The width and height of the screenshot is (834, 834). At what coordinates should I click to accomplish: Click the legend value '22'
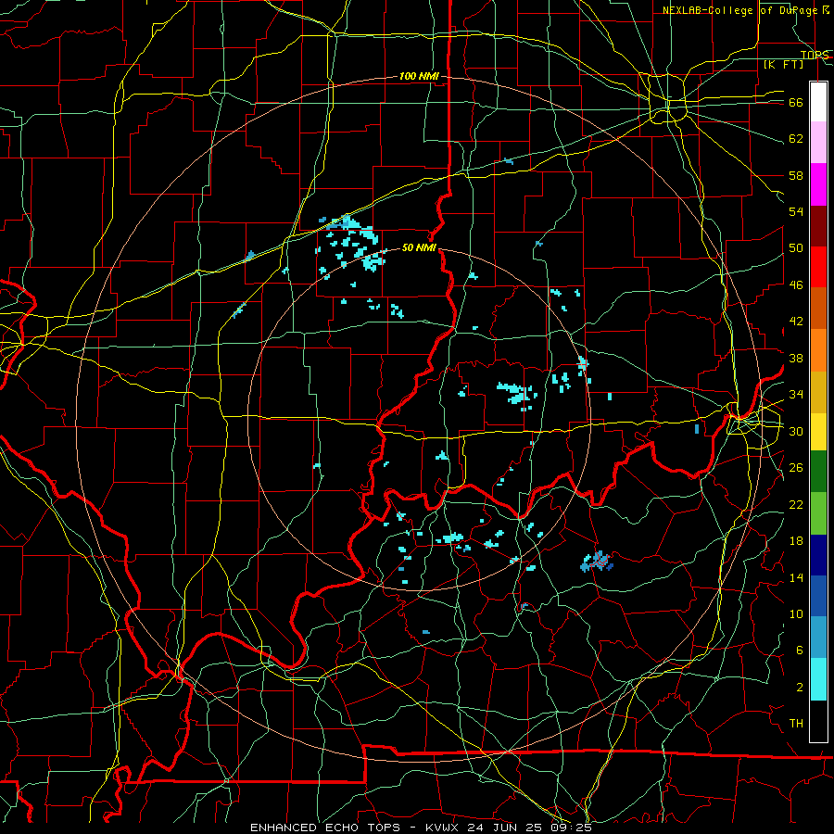[796, 504]
